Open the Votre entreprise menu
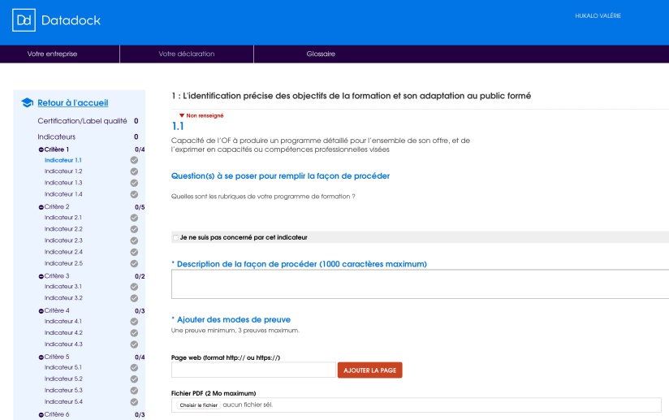 coord(53,54)
